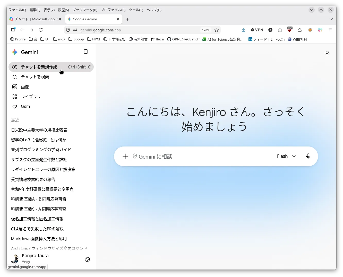Screen dimensions: 343x277
Task: Open container tab icon left of back
Action: [13, 30]
